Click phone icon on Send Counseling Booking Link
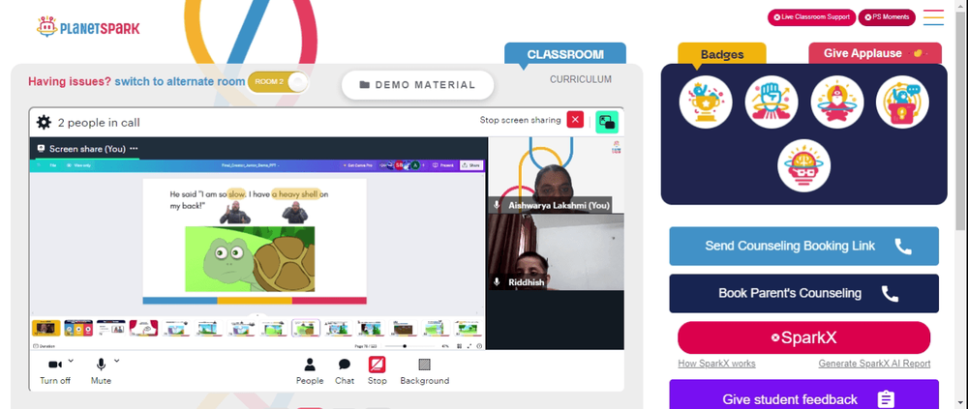The height and width of the screenshot is (409, 968). click(x=902, y=247)
